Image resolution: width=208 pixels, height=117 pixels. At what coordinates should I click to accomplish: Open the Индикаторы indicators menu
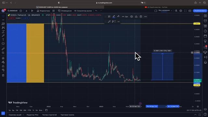click(x=43, y=11)
